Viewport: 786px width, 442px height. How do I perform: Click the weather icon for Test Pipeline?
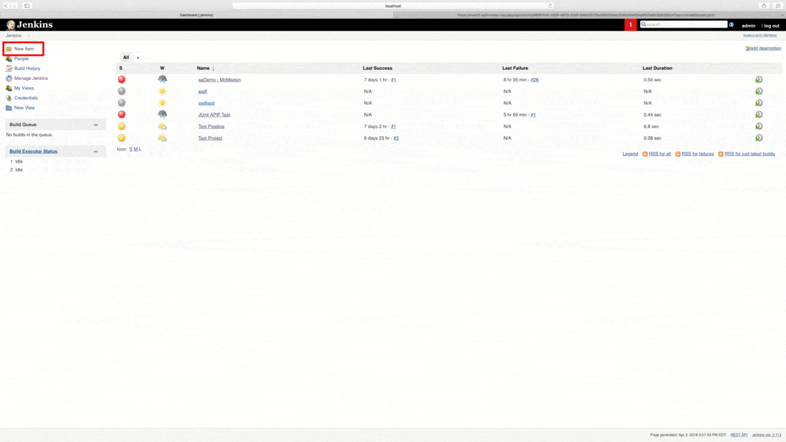click(162, 126)
